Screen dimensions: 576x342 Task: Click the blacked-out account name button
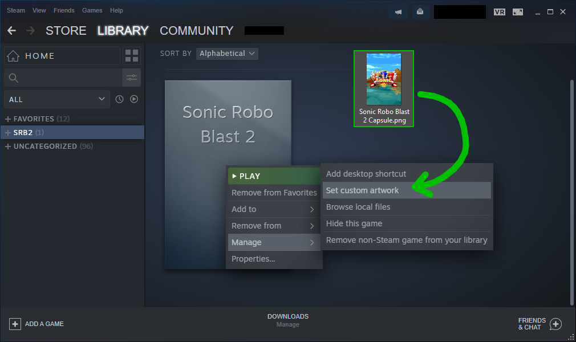click(x=460, y=12)
